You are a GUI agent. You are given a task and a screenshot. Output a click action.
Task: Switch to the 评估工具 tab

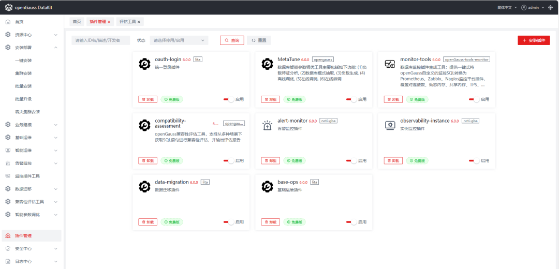[130, 22]
